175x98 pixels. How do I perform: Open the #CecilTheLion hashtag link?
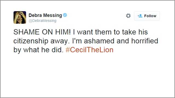(x=89, y=50)
